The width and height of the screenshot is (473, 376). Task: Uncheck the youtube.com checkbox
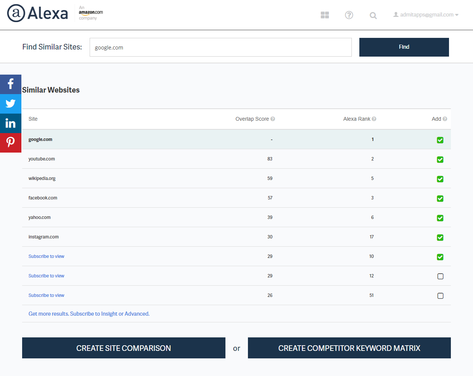[x=440, y=160]
